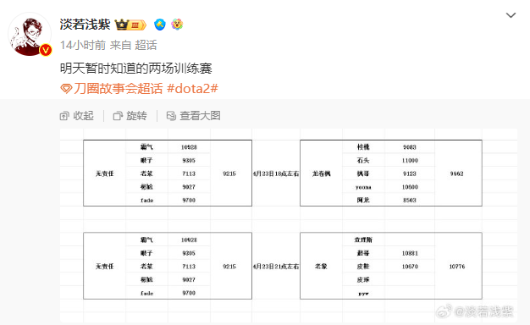This screenshot has width=530, height=325.
Task: Click the score cell 10881
Action: pos(410,253)
